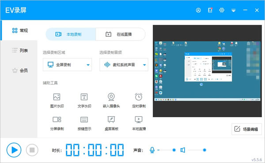Switch to the 在线直播 online live tab
Viewport: 265px width, 163px height.
(120, 34)
